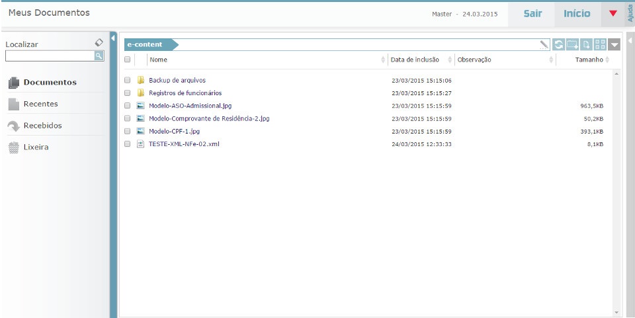Screen dimensions: 635x318
Task: Click the refresh icon in the toolbar
Action: [559, 45]
